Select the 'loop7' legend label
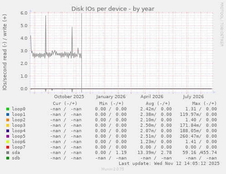 (x=19, y=147)
